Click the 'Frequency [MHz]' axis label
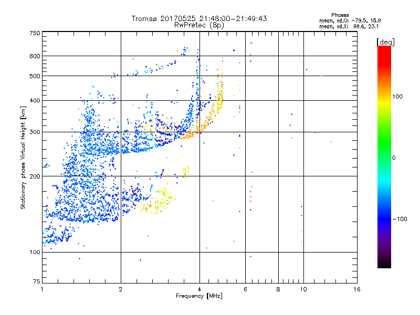This screenshot has width=420, height=315. coord(199,296)
